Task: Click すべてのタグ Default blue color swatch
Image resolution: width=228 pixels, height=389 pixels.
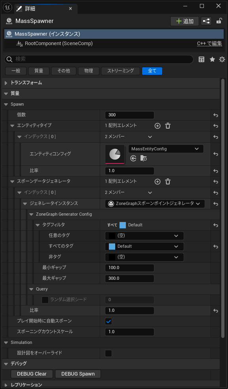Action: coord(112,247)
